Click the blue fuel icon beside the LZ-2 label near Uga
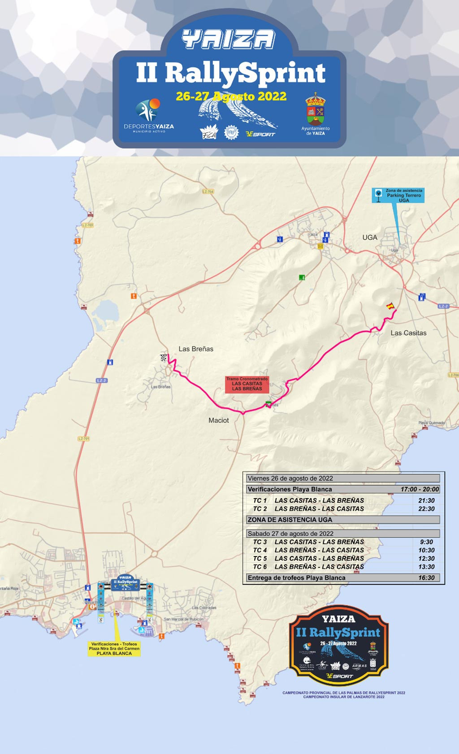 [x=422, y=297]
